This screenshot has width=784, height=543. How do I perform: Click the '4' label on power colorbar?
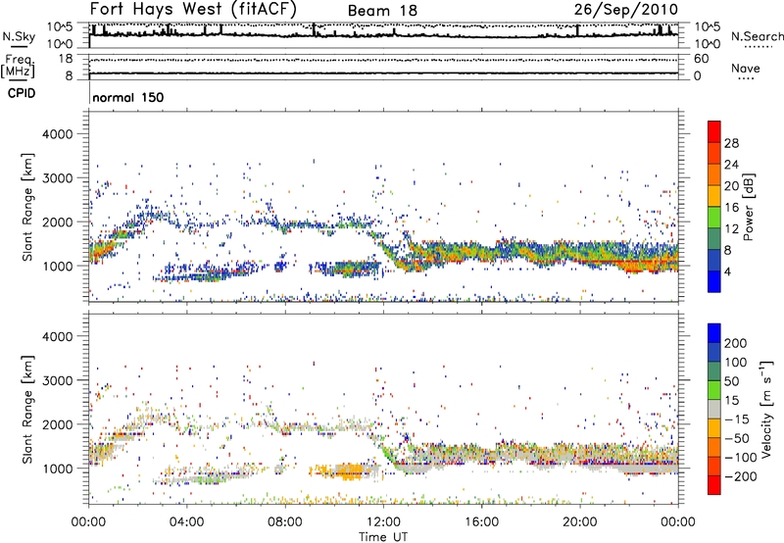point(727,271)
